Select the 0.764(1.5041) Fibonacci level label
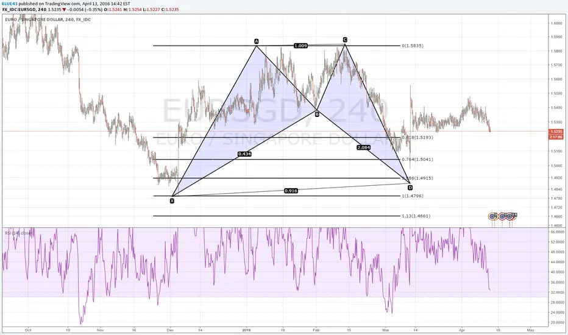The image size is (568, 335). [417, 160]
